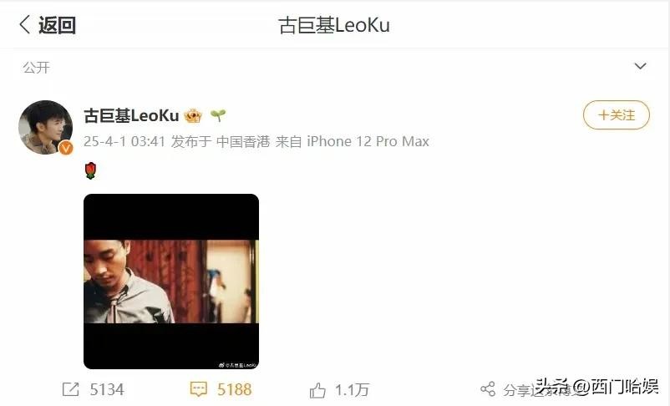Expand the post options chevron
This screenshot has height=406, width=670.
tap(640, 66)
